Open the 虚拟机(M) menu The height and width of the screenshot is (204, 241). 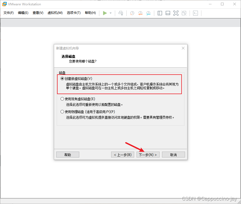pyautogui.click(x=55, y=13)
